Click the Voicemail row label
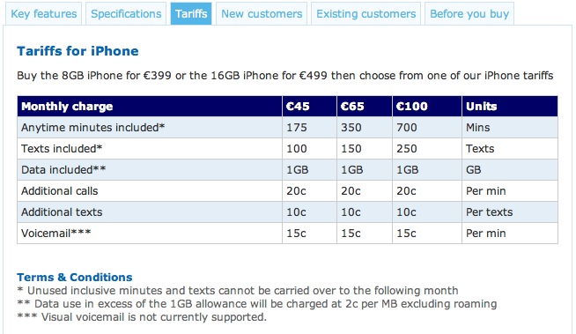 [55, 234]
